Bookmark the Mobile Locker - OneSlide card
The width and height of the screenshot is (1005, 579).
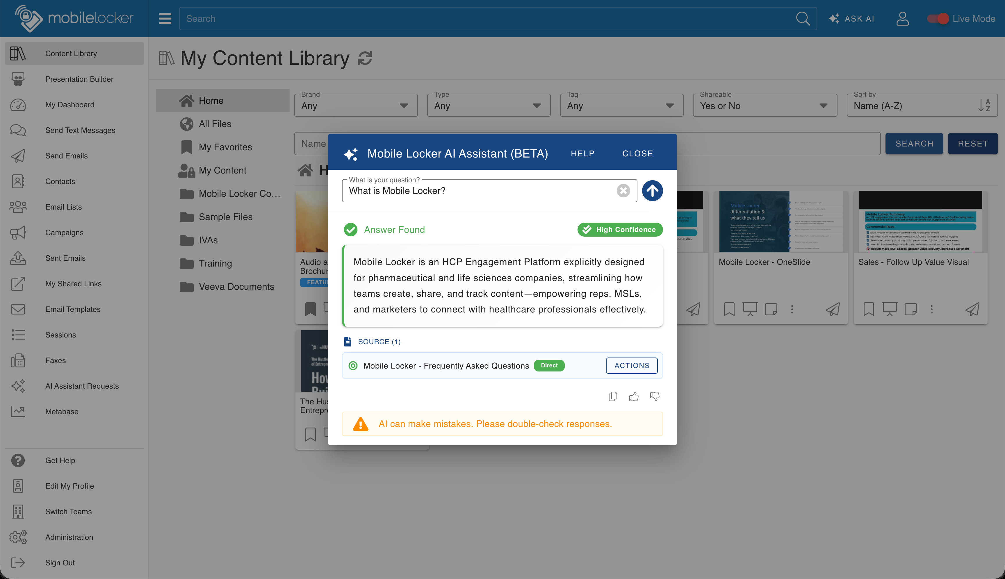pyautogui.click(x=729, y=309)
